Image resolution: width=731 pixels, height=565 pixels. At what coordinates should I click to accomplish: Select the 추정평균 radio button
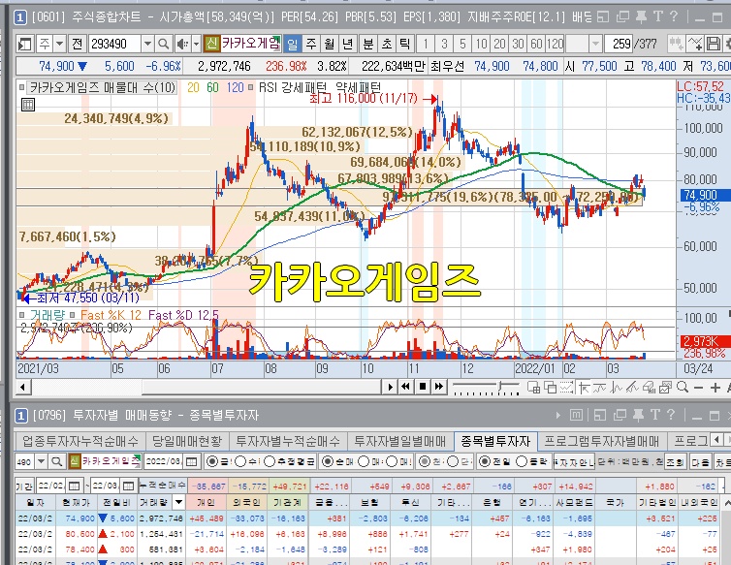270,461
